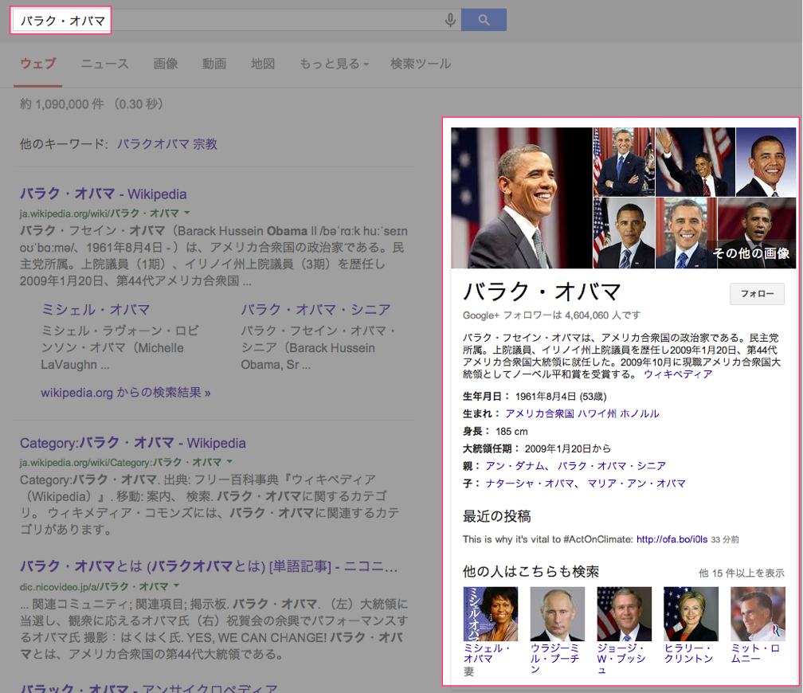Open Category:バラク・オバマ - Wikipedia result
This screenshot has height=693, width=803.
[x=132, y=443]
